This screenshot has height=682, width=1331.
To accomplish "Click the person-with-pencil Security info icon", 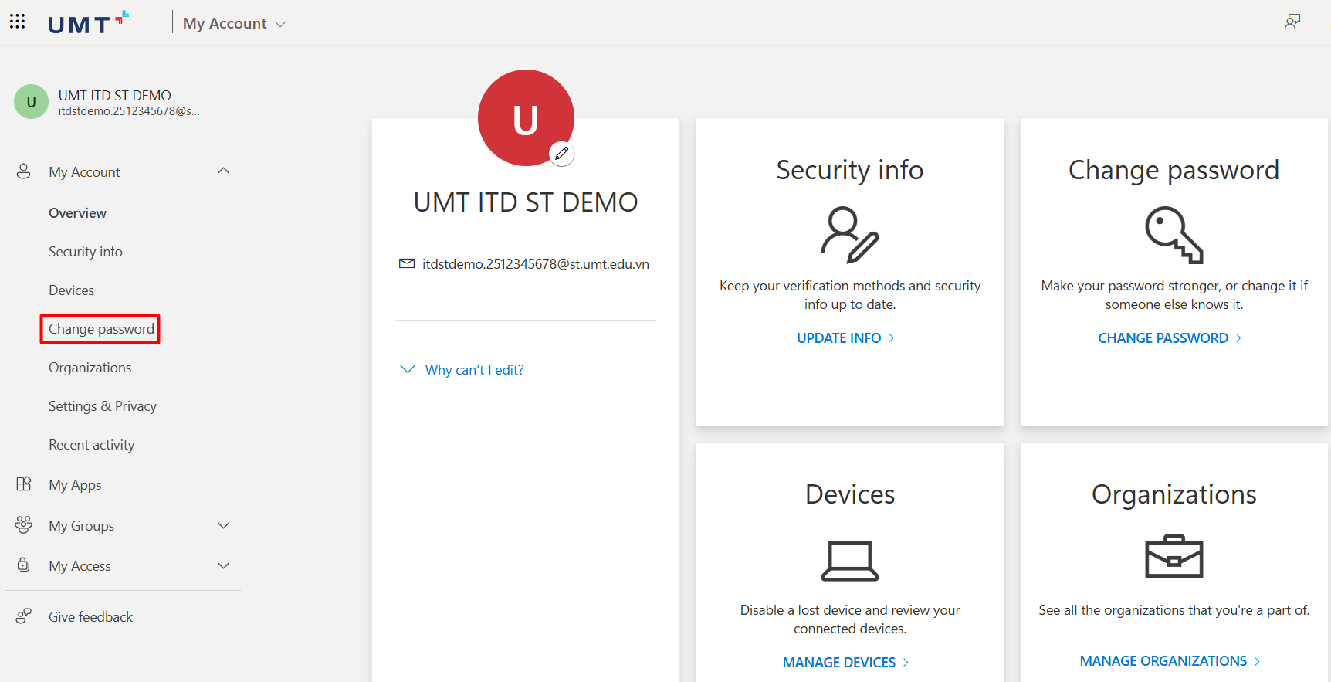I will 849,235.
